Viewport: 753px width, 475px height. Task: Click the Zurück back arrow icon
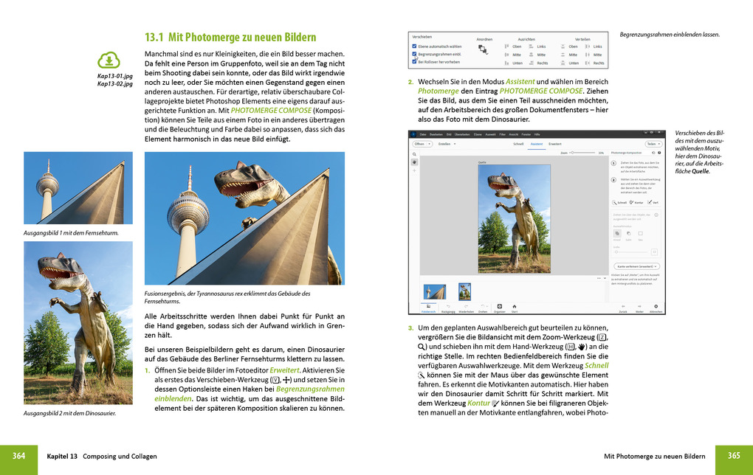click(623, 306)
